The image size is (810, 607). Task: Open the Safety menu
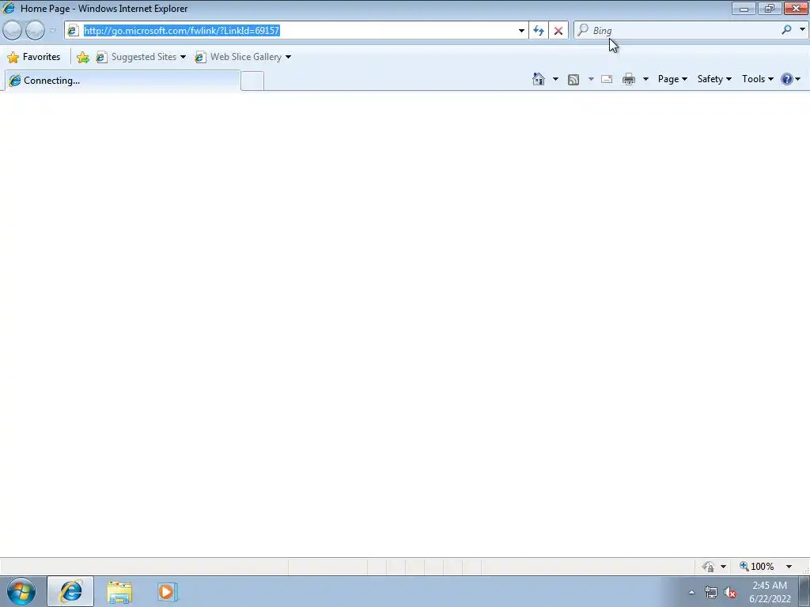click(714, 79)
